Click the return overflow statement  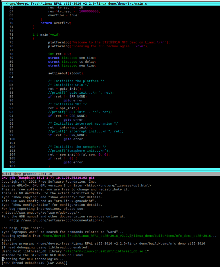(56, 23)
